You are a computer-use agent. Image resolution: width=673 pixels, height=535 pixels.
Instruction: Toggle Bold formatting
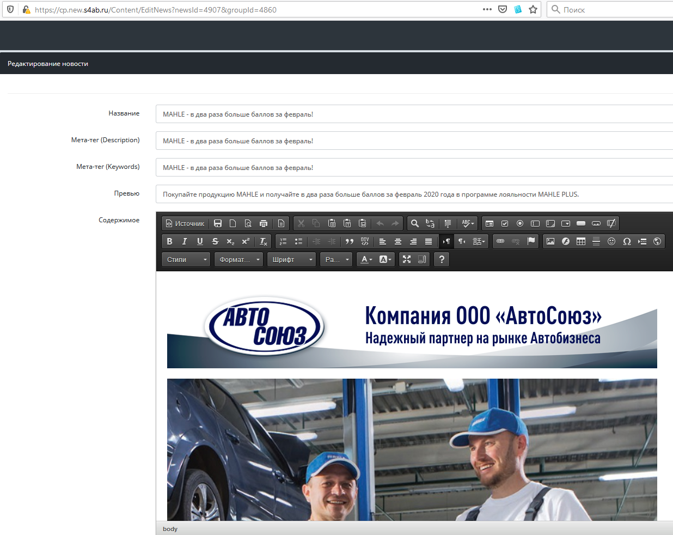coord(169,241)
